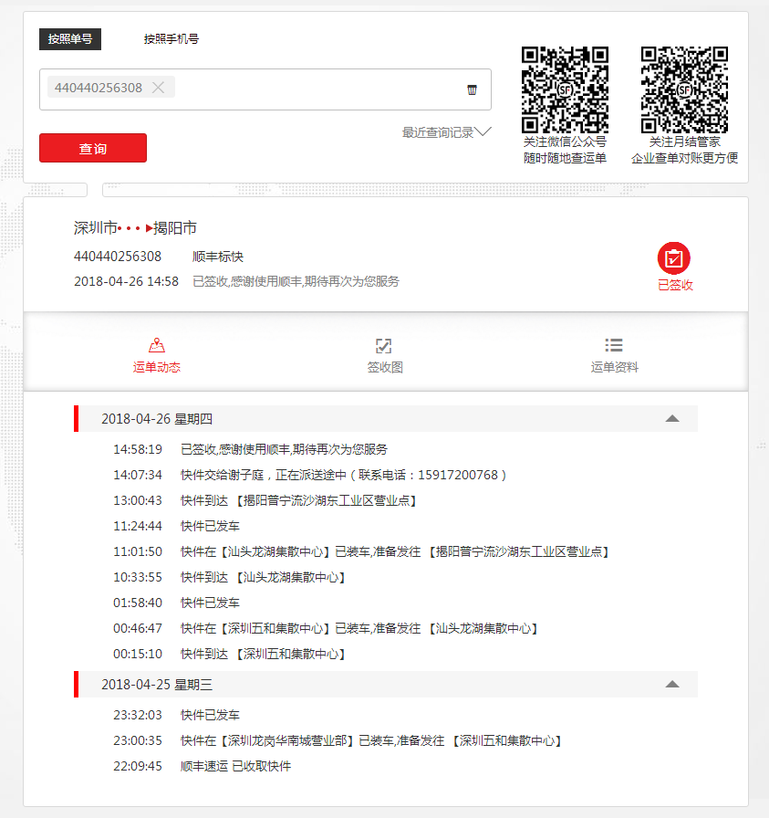Click the 月结管家 QR code
This screenshot has width=769, height=818.
coord(684,89)
